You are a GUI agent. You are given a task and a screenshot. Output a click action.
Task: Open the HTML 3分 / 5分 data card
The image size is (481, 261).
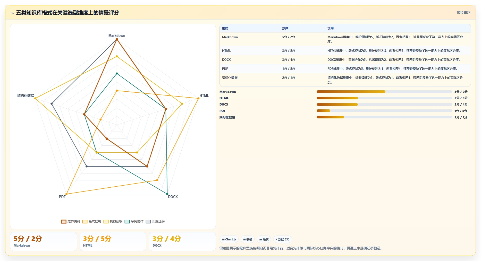pos(113,241)
